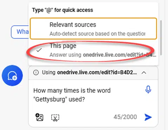The image size is (168, 130).
Task: Choose the This page option
Action: [x=93, y=50]
